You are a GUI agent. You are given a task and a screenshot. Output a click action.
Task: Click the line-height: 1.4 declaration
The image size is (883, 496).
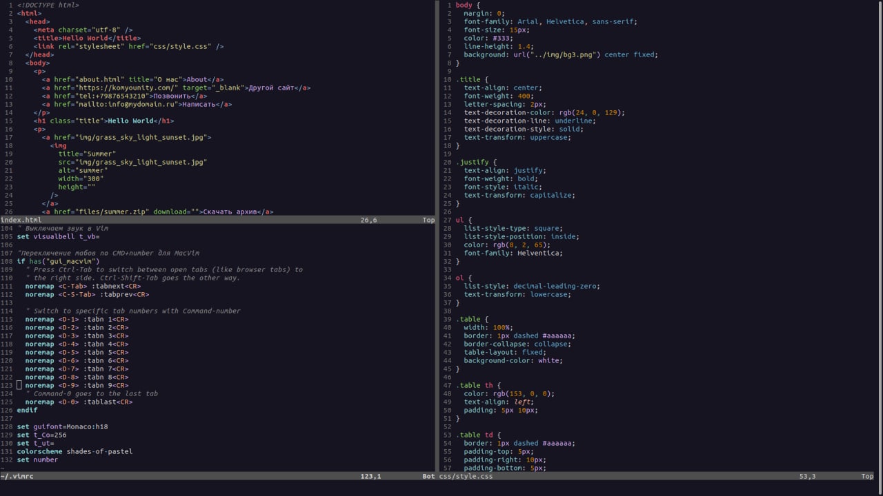499,46
